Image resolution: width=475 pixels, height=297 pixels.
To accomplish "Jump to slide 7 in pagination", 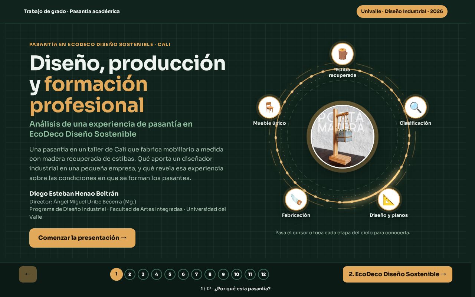I will click(197, 274).
